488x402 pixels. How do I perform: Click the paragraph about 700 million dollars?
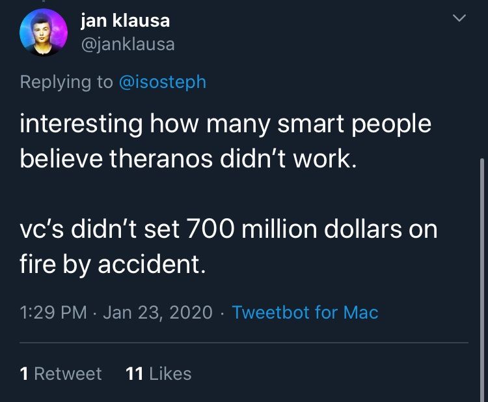click(228, 246)
